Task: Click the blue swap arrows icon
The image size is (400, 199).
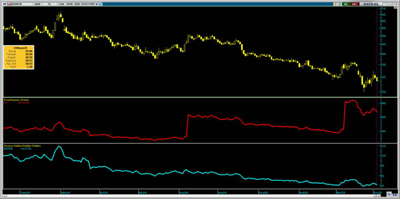Action: click(389, 194)
